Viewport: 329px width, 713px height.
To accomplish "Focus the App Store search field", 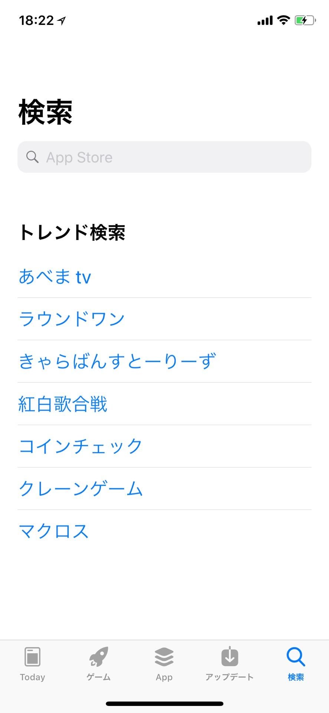I will coord(164,157).
